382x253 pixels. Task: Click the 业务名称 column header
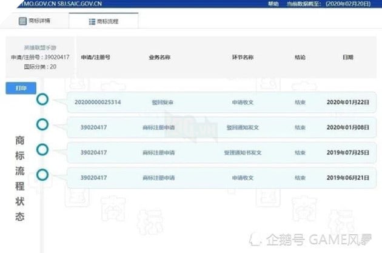pyautogui.click(x=159, y=57)
